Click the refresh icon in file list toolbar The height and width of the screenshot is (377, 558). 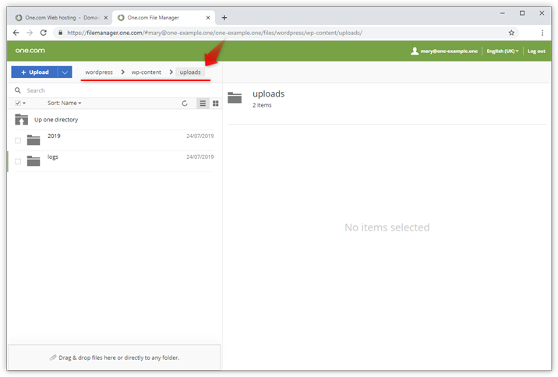pyautogui.click(x=185, y=103)
